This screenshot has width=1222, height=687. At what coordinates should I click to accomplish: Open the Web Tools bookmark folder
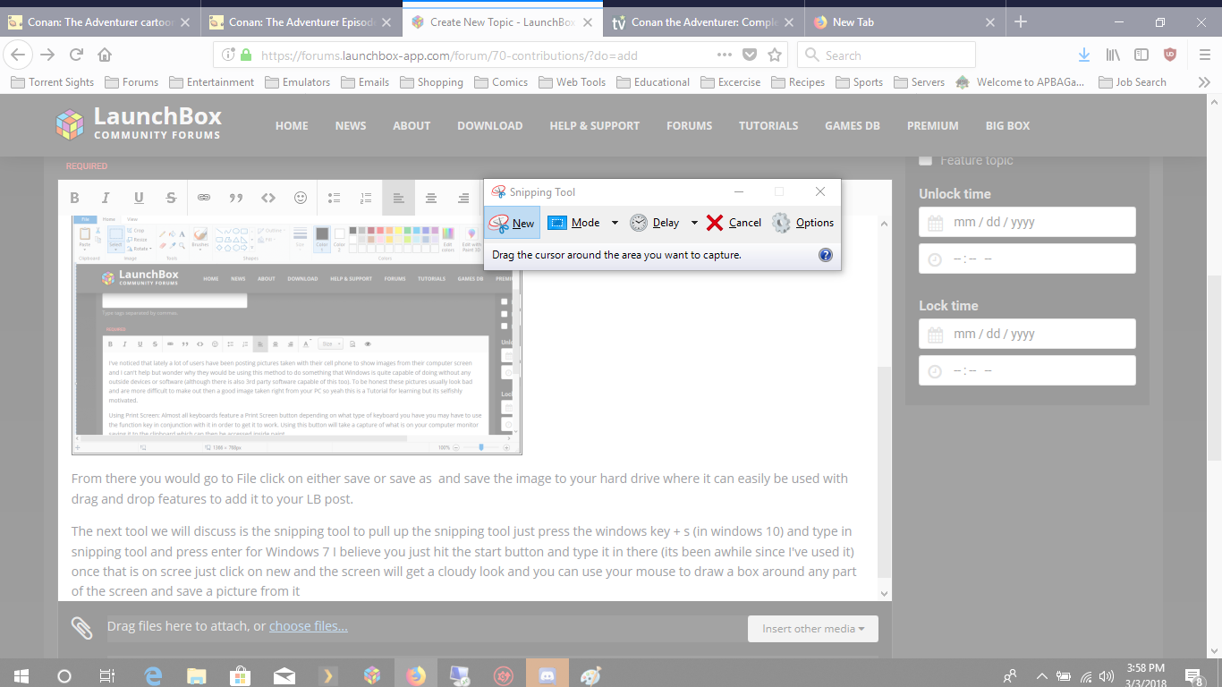click(x=572, y=81)
